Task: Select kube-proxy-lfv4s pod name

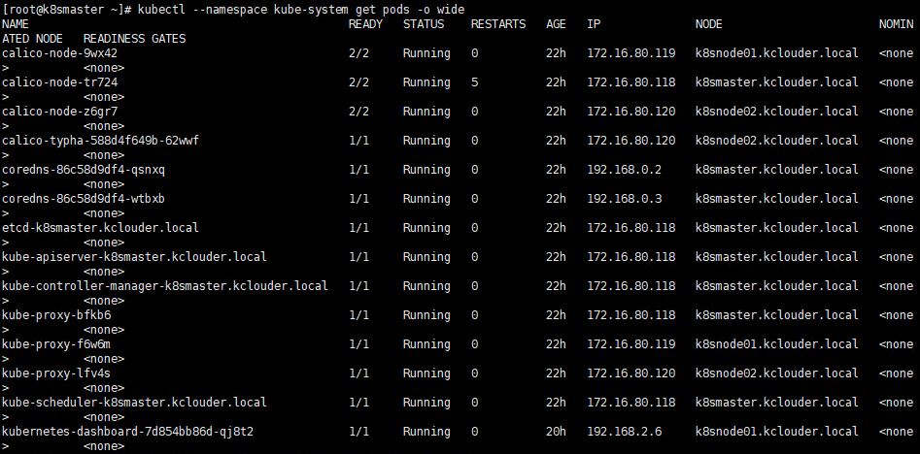Action: (56, 373)
